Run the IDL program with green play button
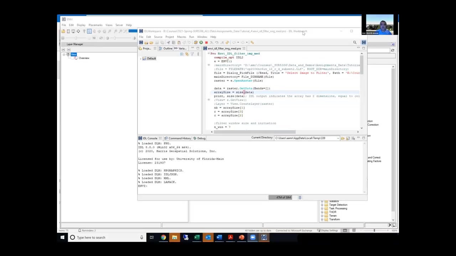This screenshot has width=456, height=256. 201,42
